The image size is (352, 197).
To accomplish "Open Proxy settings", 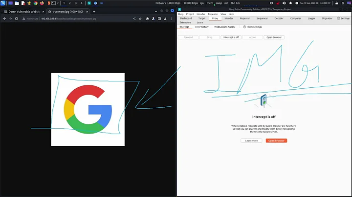I will pyautogui.click(x=252, y=27).
